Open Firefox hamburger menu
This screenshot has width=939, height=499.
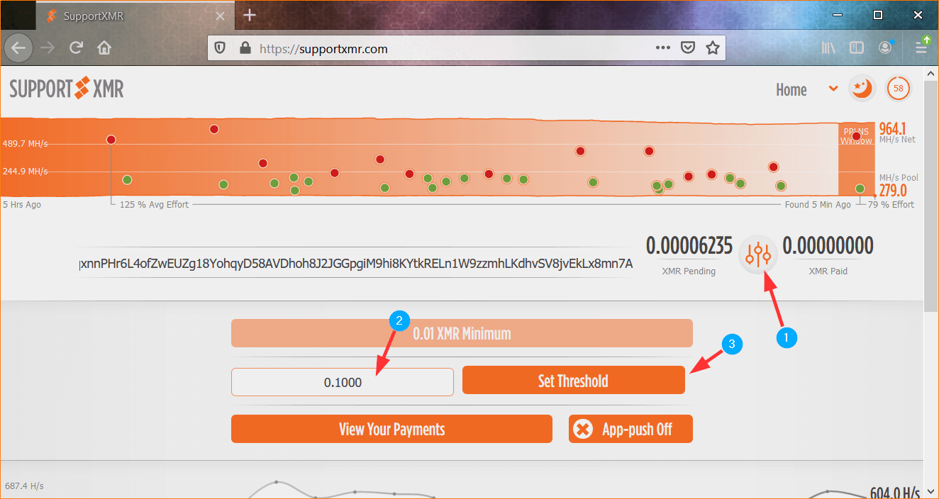(x=921, y=48)
